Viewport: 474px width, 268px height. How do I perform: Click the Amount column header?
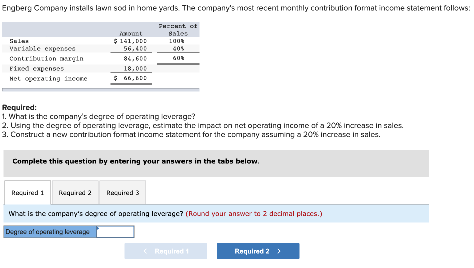click(131, 33)
